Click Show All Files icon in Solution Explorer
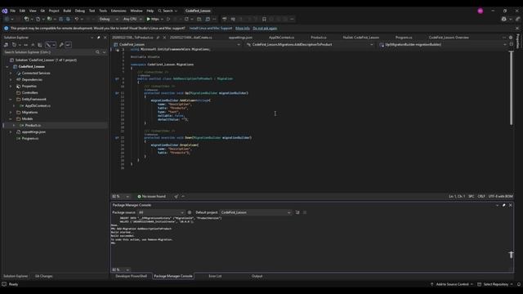Image resolution: width=523 pixels, height=294 pixels. (40, 45)
